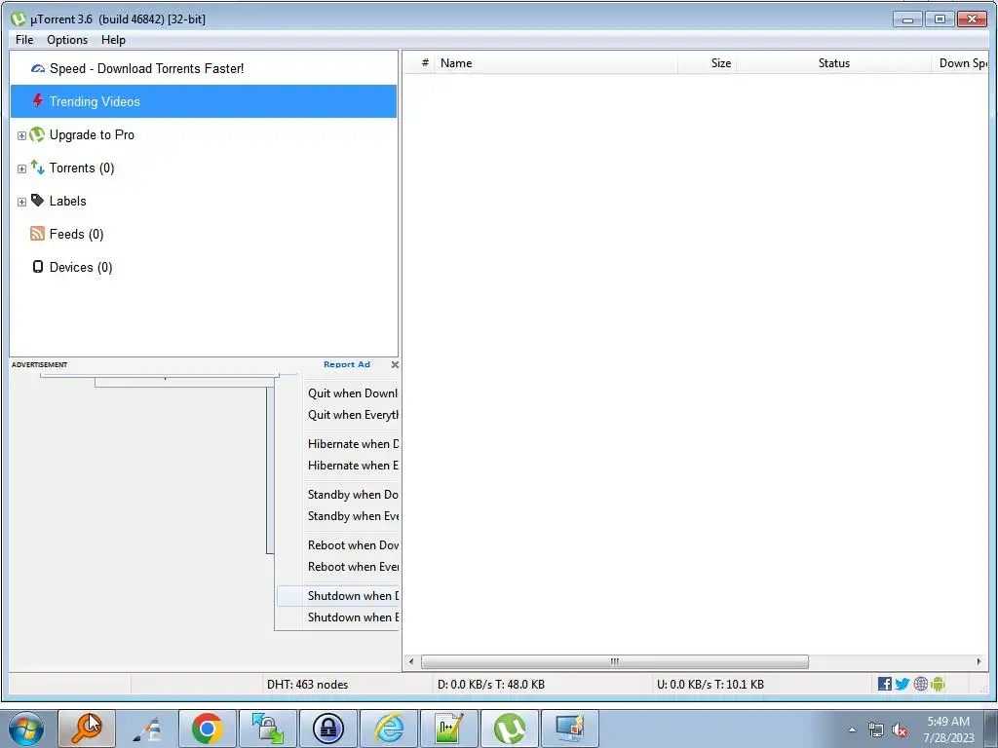Click the Labels tag icon

pyautogui.click(x=38, y=201)
